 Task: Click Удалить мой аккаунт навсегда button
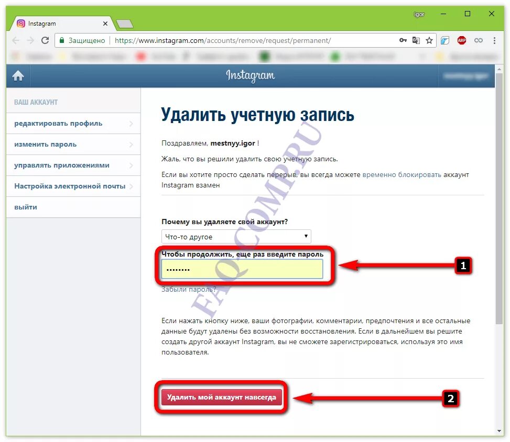tap(222, 397)
